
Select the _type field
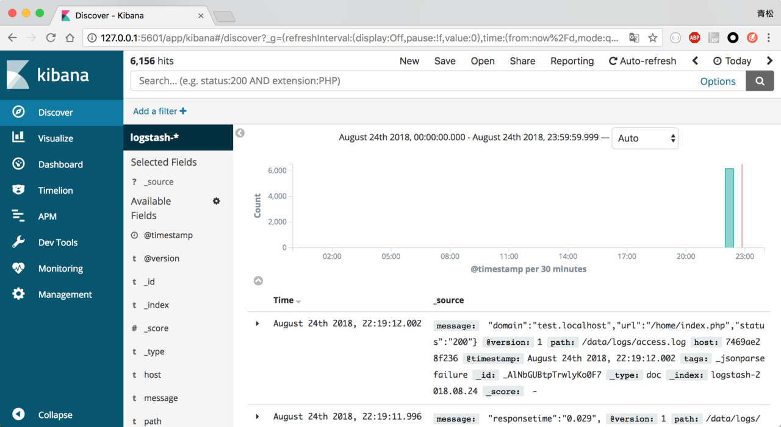pos(154,351)
